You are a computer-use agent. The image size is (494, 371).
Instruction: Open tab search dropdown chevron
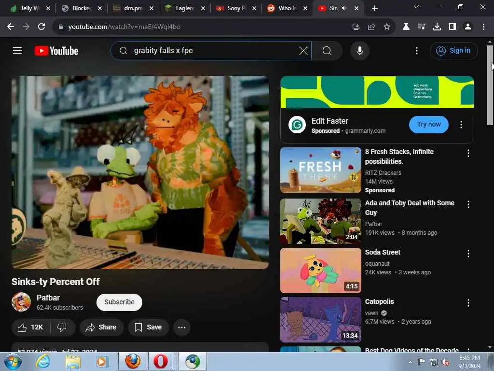click(416, 7)
